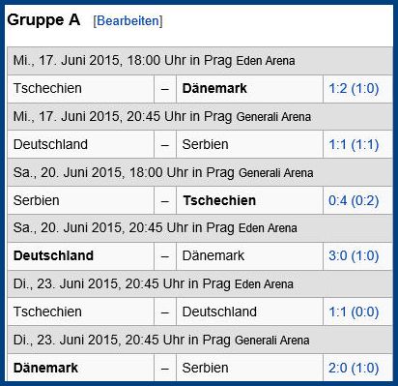
Task: Click the Gruppe A heading
Action: tap(43, 20)
